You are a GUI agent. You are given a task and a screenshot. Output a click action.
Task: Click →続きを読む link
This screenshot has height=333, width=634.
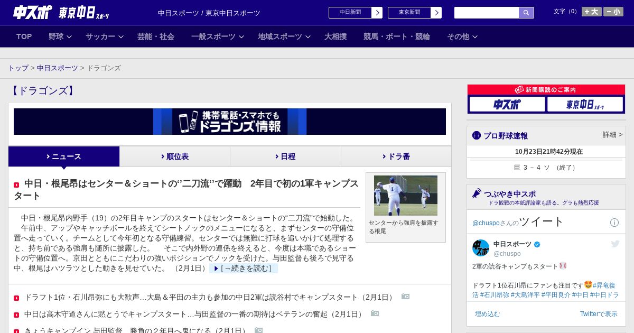(244, 269)
